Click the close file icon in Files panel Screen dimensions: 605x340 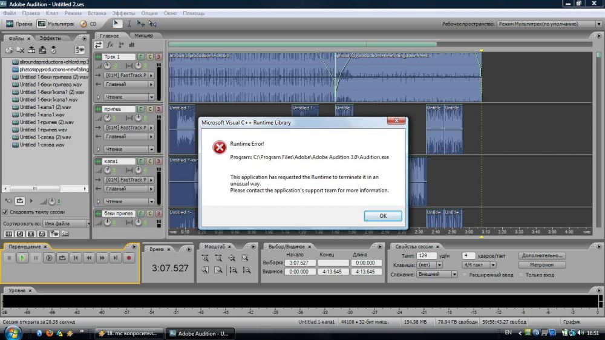[21, 50]
